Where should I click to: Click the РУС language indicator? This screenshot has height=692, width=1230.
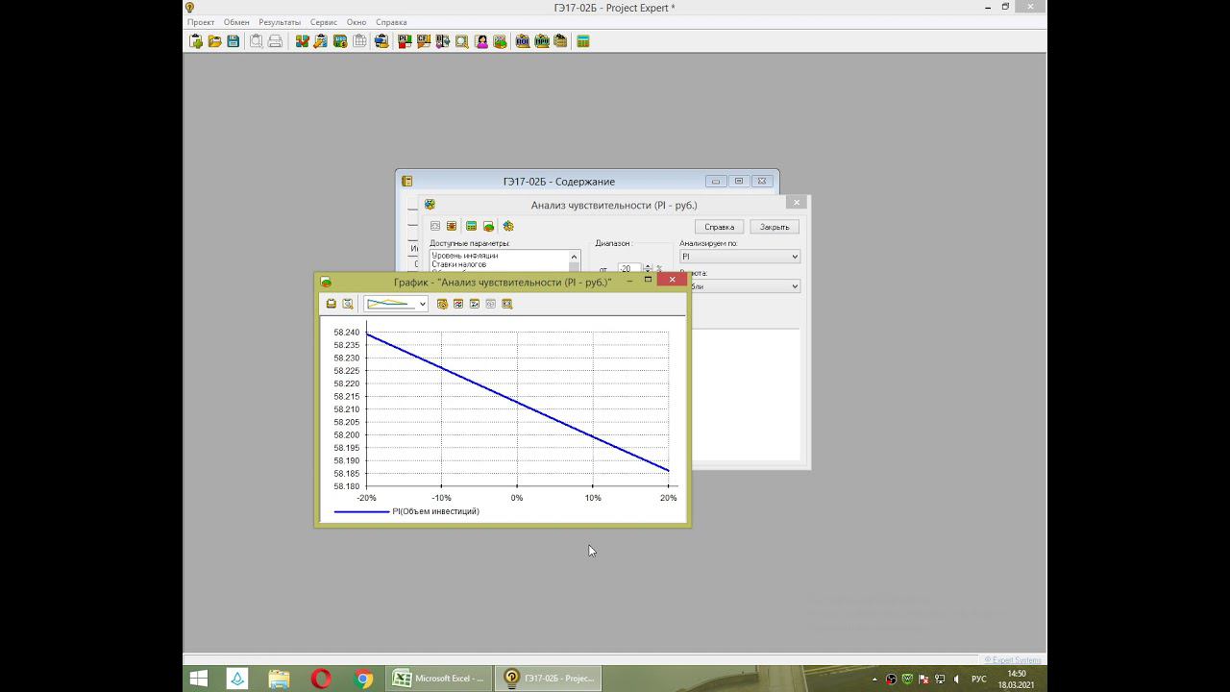[979, 680]
